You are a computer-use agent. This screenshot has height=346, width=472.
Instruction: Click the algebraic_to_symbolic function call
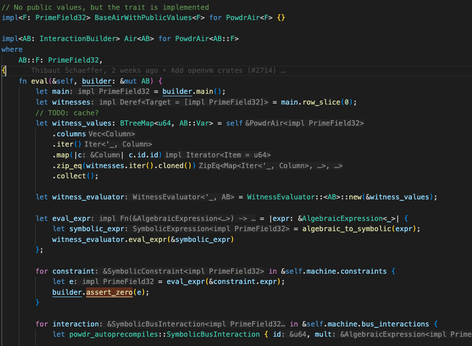[346, 229]
